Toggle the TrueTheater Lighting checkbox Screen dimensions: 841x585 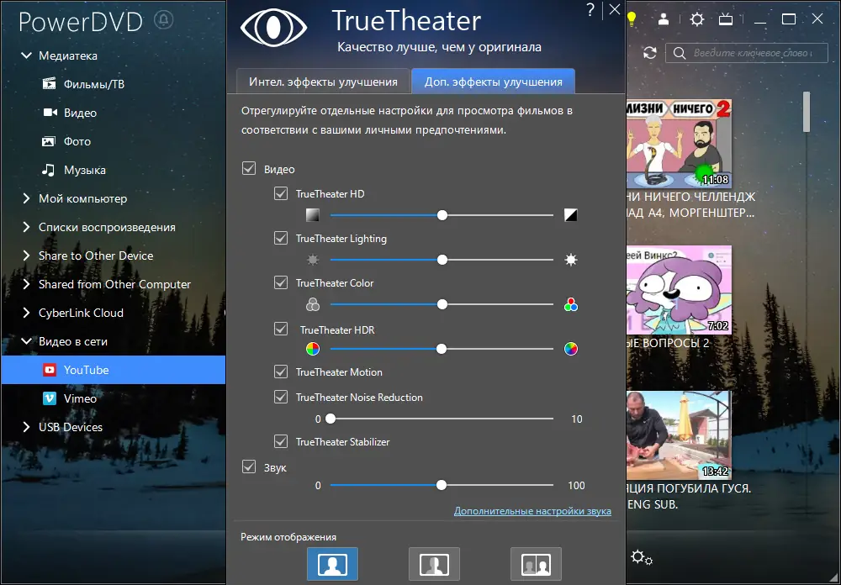tap(281, 238)
